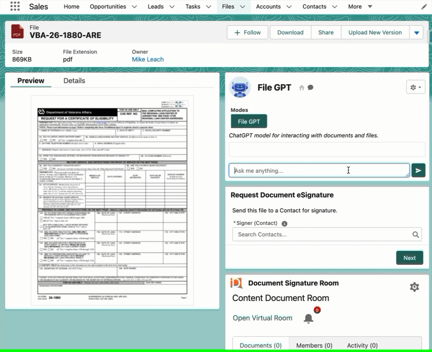This screenshot has width=432, height=352.
Task: Click the home icon beside File GPT
Action: (302, 88)
